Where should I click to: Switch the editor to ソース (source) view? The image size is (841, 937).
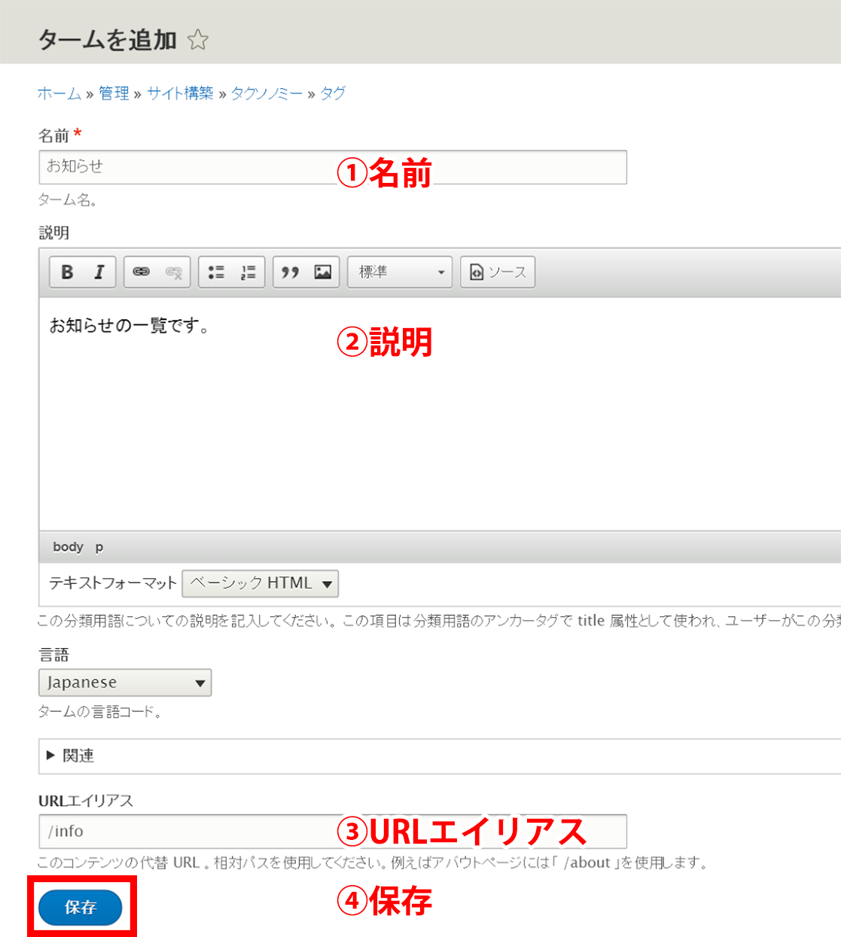(x=498, y=272)
